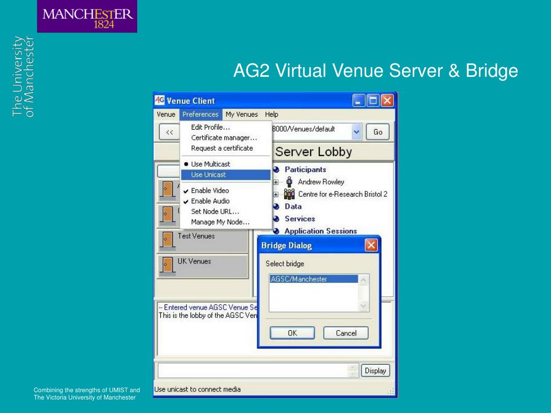
Task: Open the Venue menu
Action: 166,114
